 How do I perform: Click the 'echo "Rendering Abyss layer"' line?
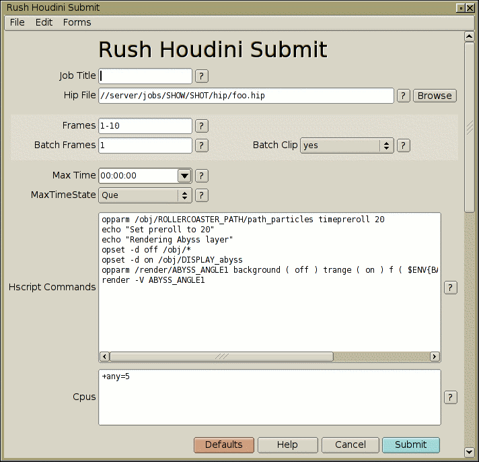(168, 240)
